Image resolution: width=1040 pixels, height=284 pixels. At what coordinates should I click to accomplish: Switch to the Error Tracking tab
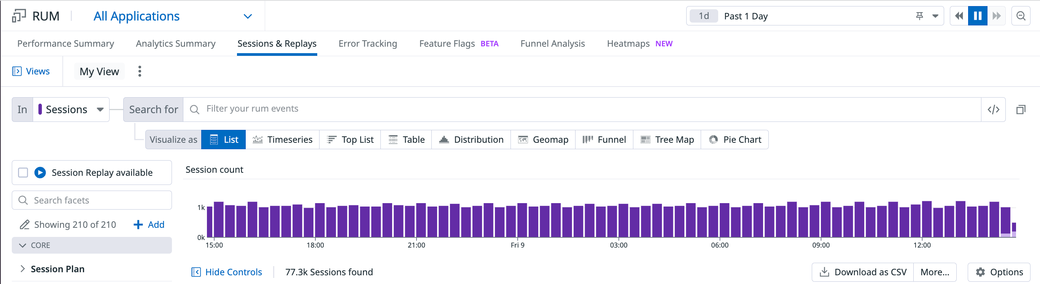point(367,44)
